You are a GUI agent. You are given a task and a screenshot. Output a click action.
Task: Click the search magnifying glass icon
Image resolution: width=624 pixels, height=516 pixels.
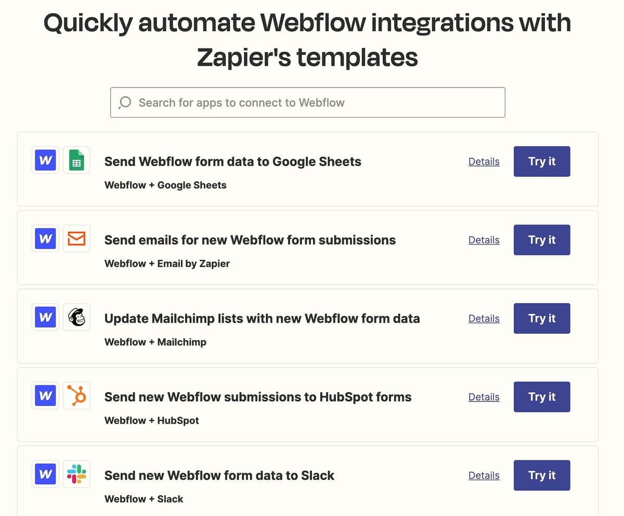click(125, 103)
